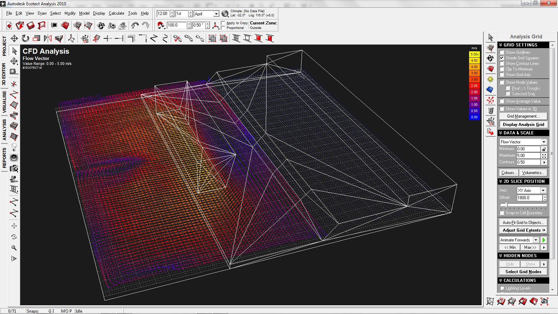Click the 0.00 blue legend swatch

click(474, 117)
